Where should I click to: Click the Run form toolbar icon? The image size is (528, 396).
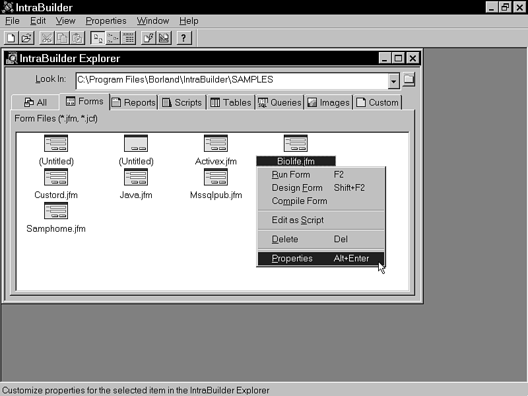pos(148,38)
